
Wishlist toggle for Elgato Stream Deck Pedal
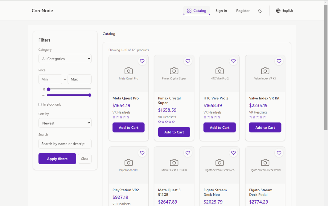[x=279, y=153]
